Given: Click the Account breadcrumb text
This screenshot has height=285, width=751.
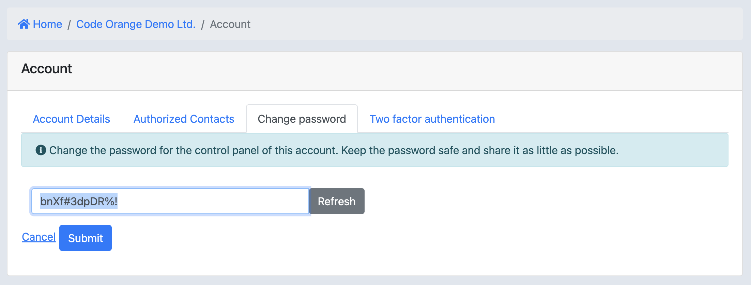Looking at the screenshot, I should (230, 24).
